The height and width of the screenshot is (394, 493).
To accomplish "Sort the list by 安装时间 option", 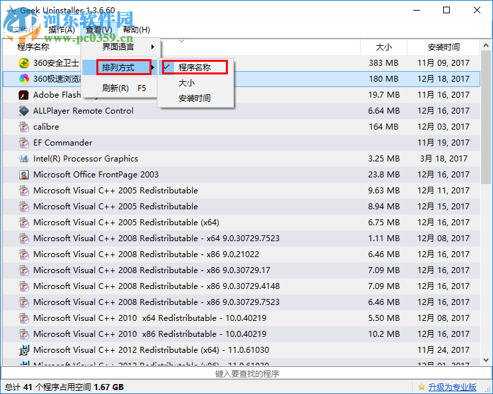I will (x=195, y=98).
